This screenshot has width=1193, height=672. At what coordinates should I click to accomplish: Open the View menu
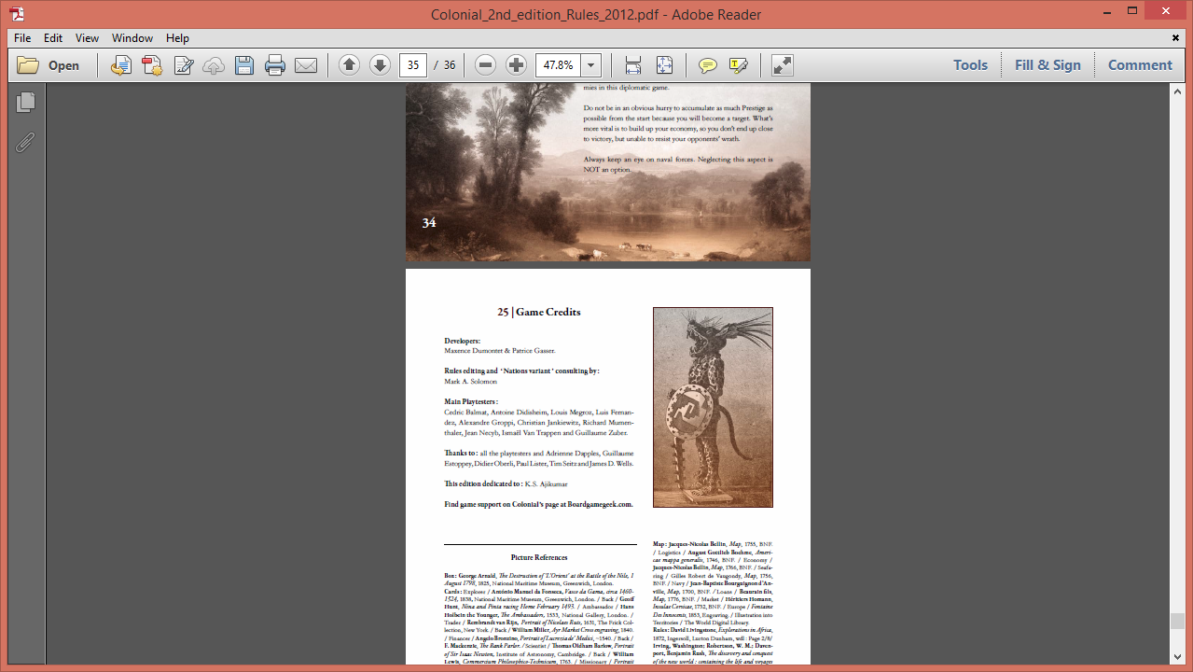(x=87, y=38)
